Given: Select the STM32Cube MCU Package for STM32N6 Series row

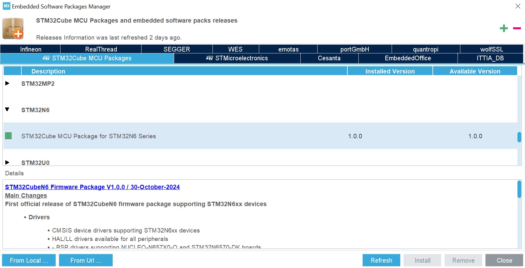Looking at the screenshot, I should click(260, 136).
